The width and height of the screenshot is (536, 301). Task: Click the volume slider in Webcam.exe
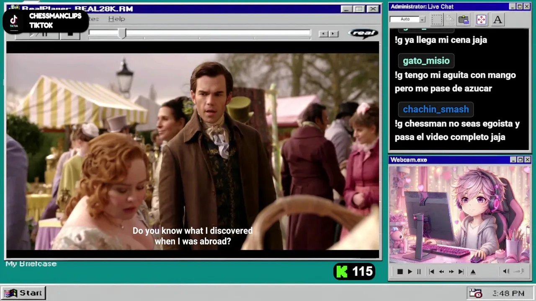point(519,271)
